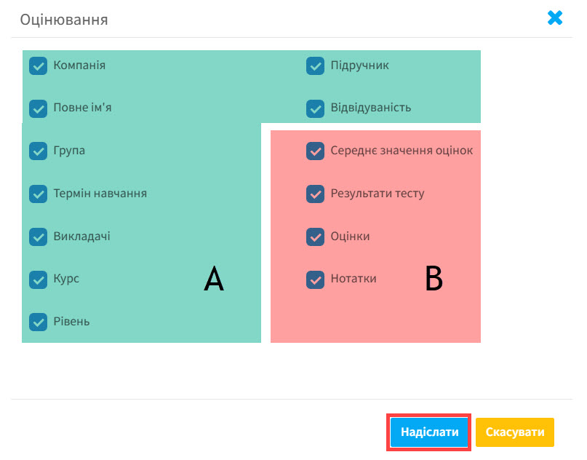The height and width of the screenshot is (460, 587).
Task: Toggle the Оцінки checkbox
Action: (x=315, y=237)
